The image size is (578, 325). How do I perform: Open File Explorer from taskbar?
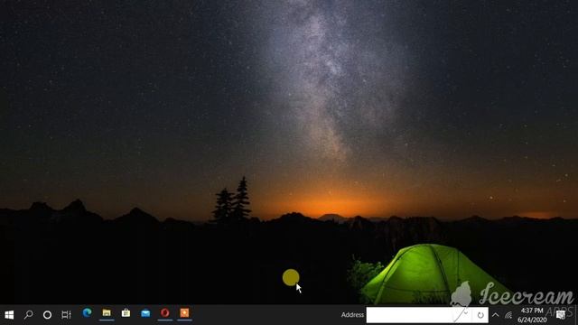[x=107, y=313]
